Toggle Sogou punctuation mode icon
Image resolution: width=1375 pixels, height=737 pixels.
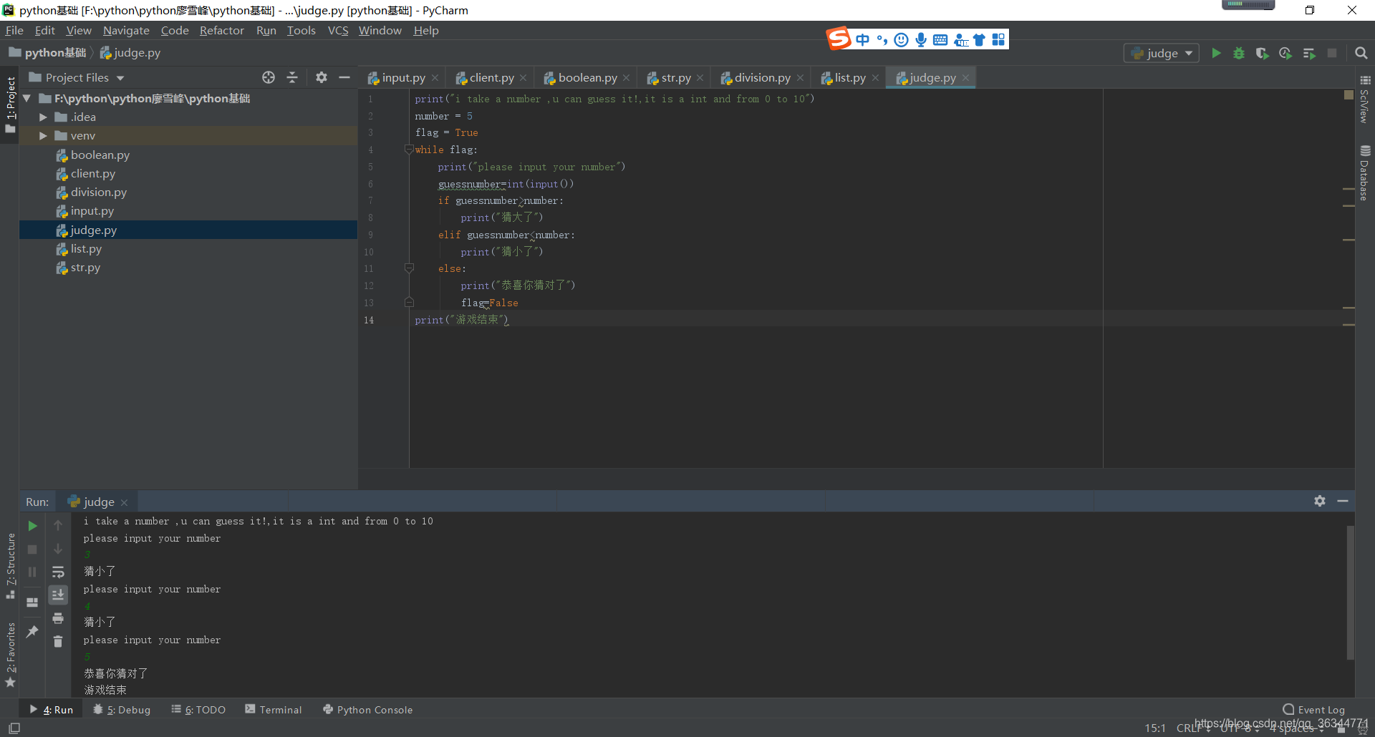(x=882, y=40)
